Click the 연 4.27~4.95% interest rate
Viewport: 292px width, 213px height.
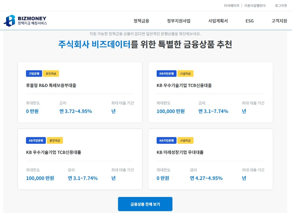(206, 178)
